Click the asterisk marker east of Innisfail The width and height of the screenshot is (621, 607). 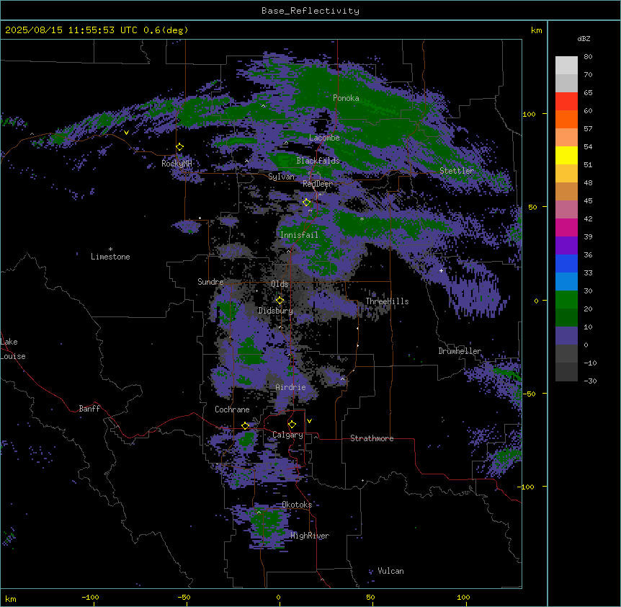(362, 218)
